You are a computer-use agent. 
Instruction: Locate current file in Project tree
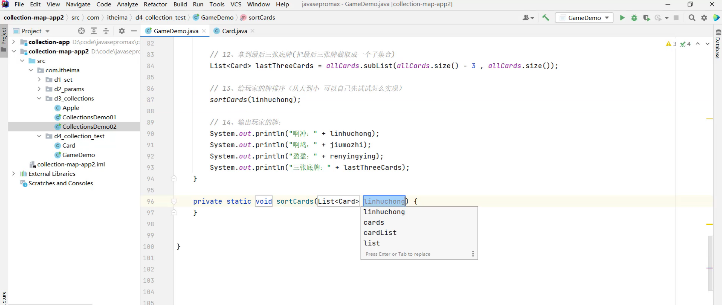click(81, 31)
